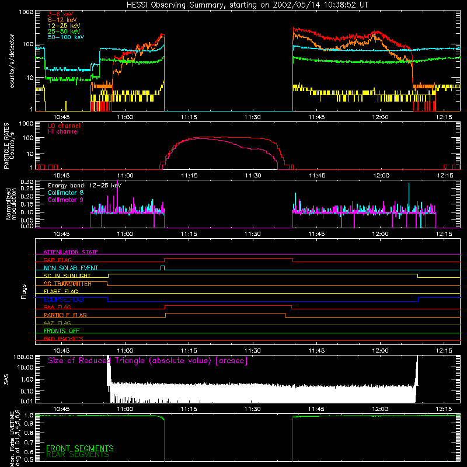
Task: Select the 6-12 keV legend label
Action: (62, 20)
